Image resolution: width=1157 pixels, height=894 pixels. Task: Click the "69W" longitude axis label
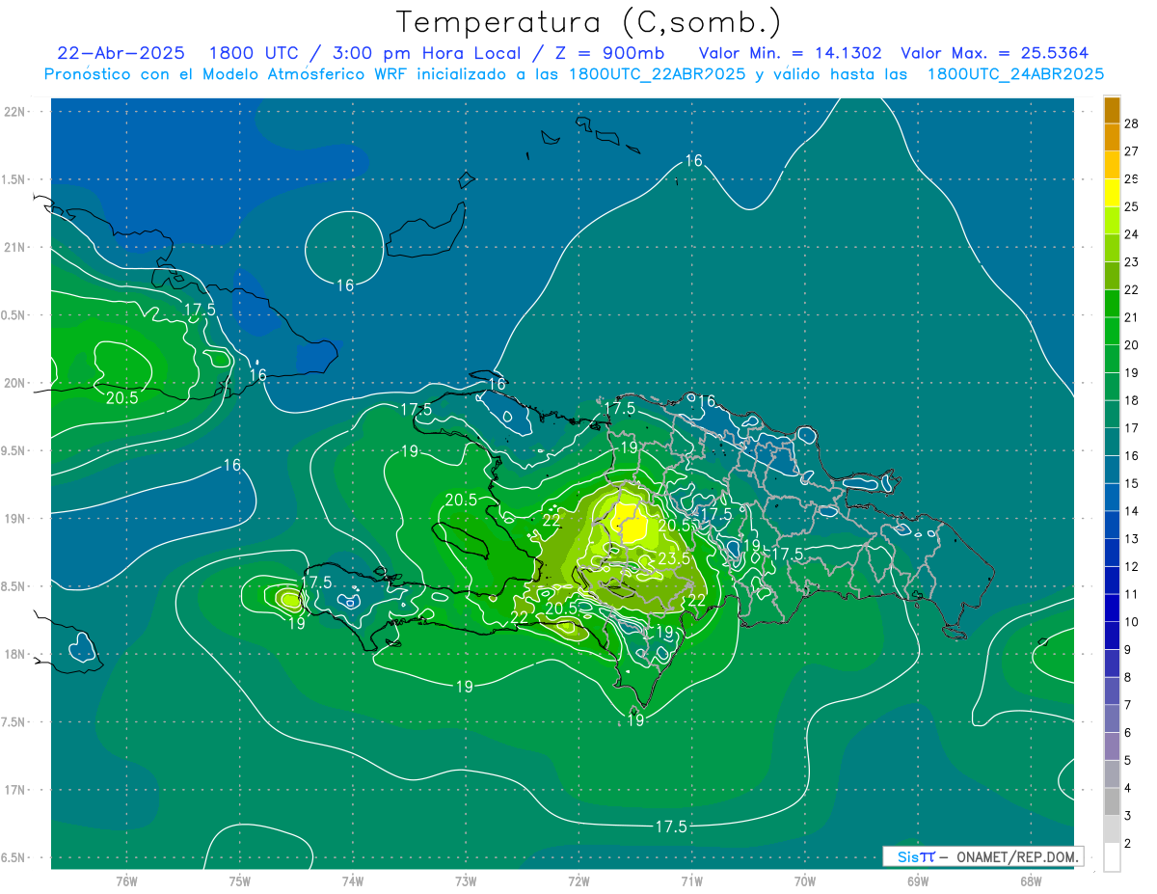[x=918, y=881]
